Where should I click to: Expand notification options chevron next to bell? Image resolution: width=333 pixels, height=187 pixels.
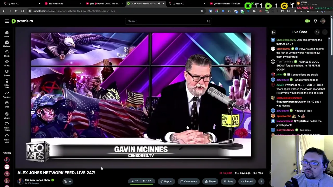click(x=70, y=182)
